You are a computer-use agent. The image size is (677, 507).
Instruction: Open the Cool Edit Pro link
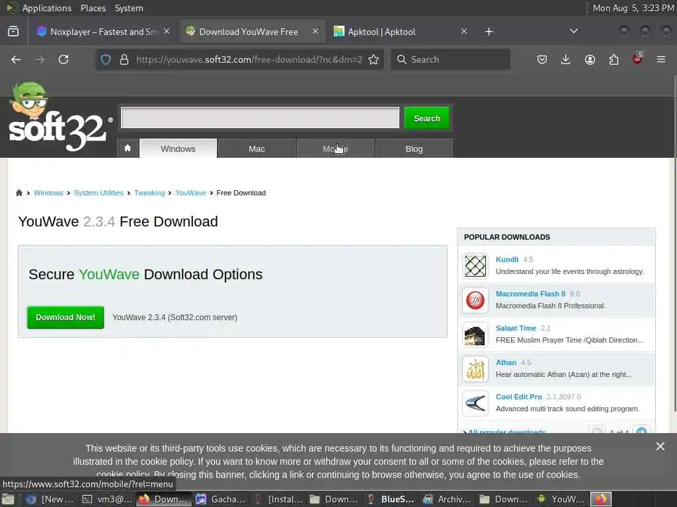518,397
